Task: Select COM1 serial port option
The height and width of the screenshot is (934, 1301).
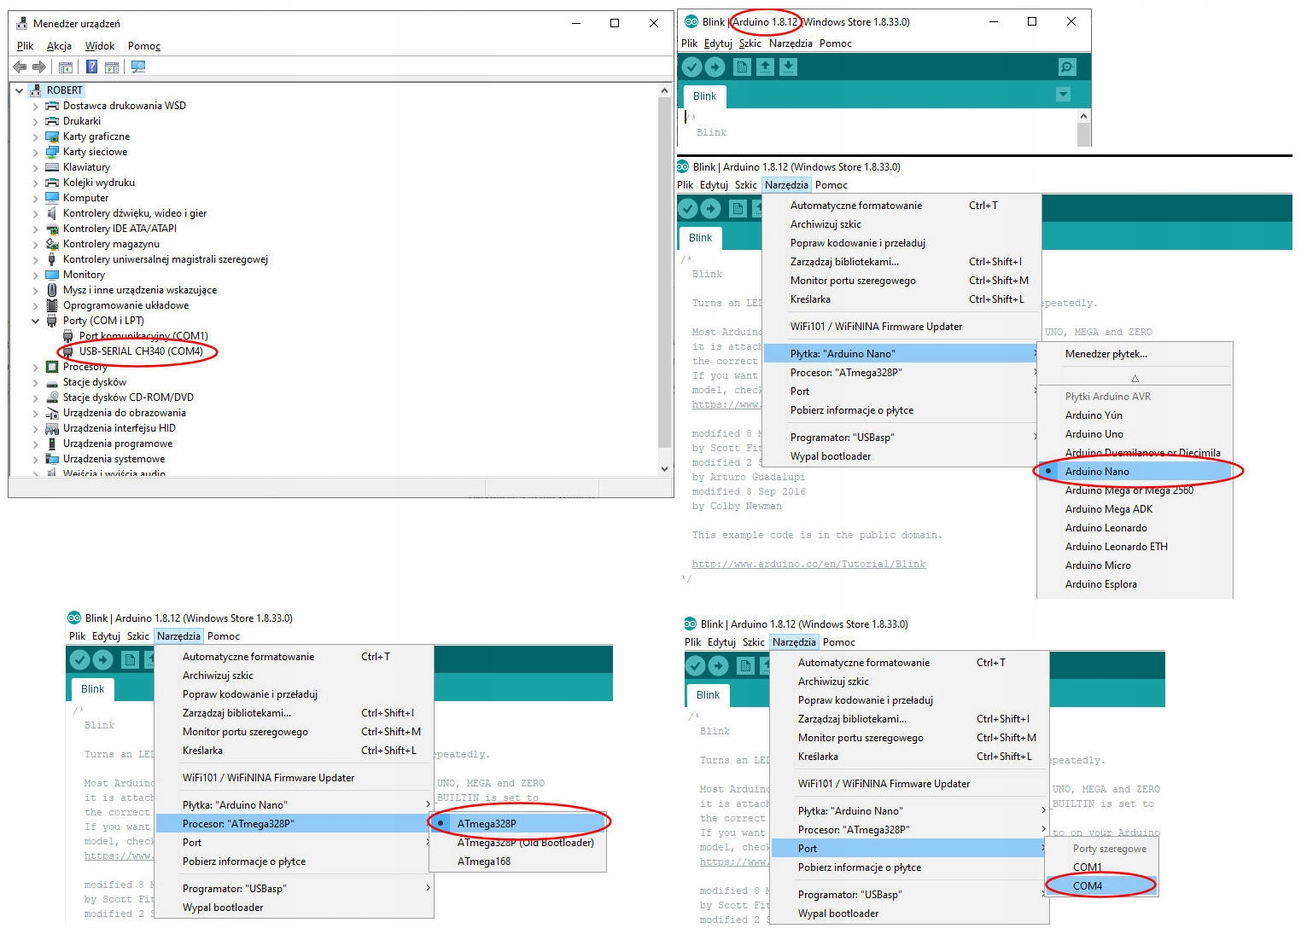Action: click(1087, 867)
